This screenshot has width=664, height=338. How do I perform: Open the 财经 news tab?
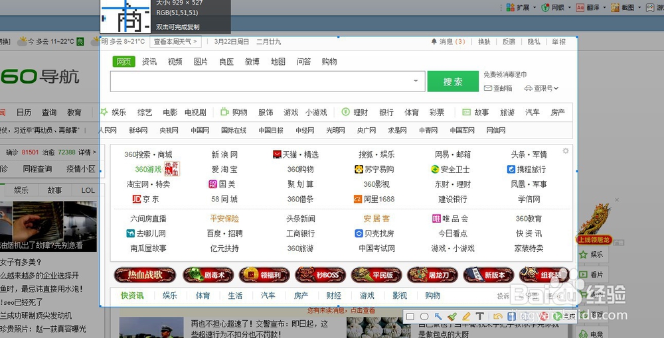click(334, 296)
